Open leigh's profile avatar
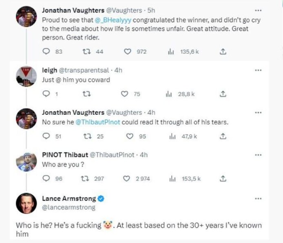This screenshot has height=243, width=283. pos(27,75)
